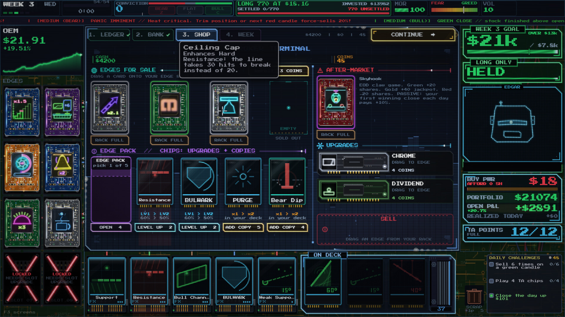Select the Support card in hand
The height and width of the screenshot is (317, 565).
pos(107,281)
